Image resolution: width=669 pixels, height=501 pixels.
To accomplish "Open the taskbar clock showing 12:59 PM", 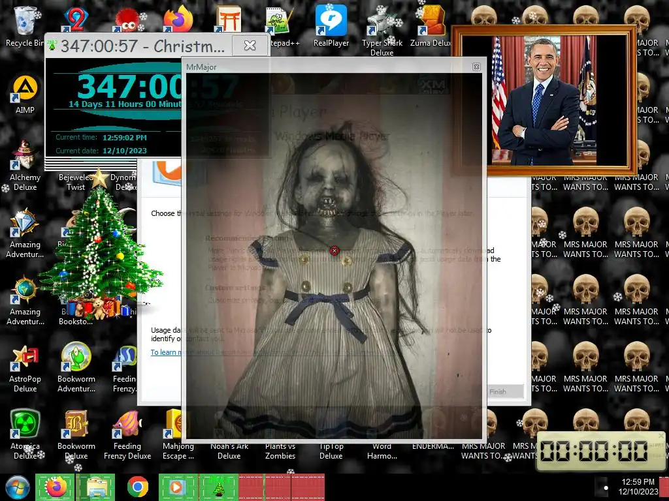I will pos(638,487).
